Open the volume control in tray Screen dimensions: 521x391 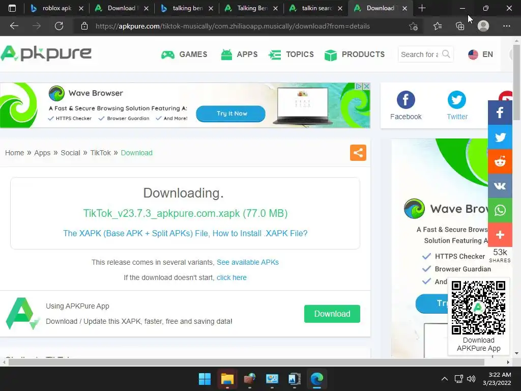(x=471, y=379)
